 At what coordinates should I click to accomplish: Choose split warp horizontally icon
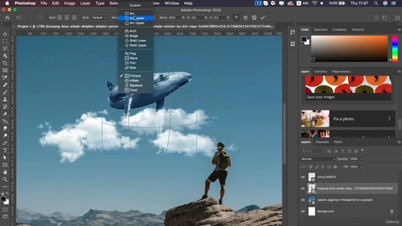[x=74, y=17]
